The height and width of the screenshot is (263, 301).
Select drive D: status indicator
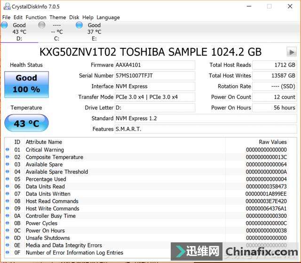pos(4,25)
